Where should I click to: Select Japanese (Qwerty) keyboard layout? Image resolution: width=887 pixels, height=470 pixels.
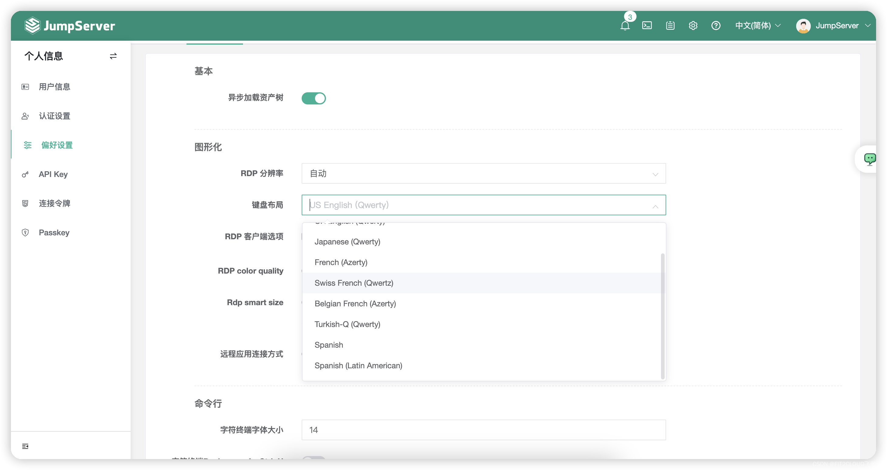point(482,242)
